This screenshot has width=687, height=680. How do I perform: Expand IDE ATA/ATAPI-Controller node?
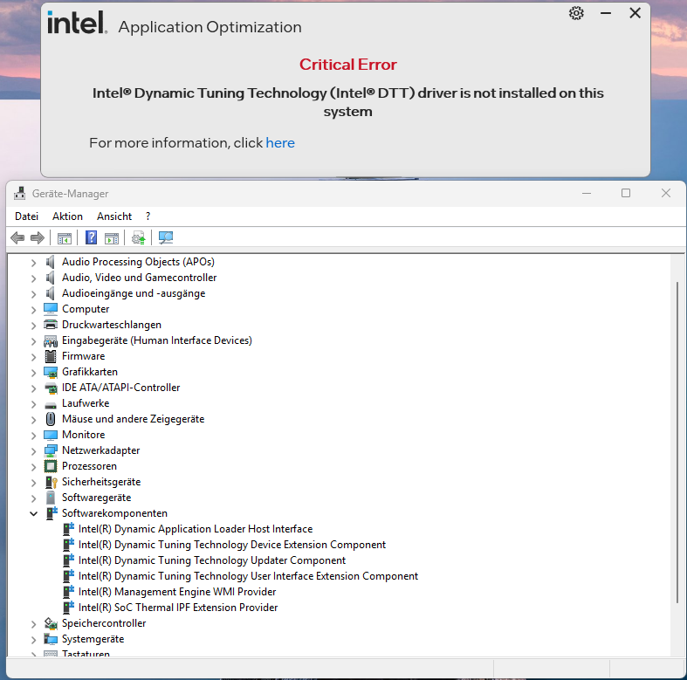click(x=34, y=388)
